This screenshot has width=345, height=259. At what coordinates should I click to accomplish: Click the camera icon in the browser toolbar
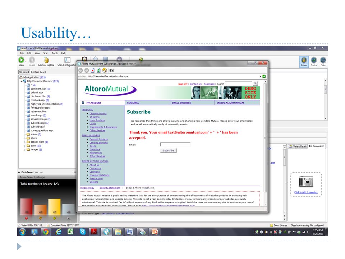[112, 71]
